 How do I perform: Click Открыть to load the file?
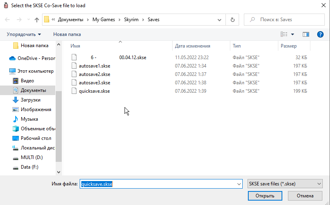pos(265,196)
